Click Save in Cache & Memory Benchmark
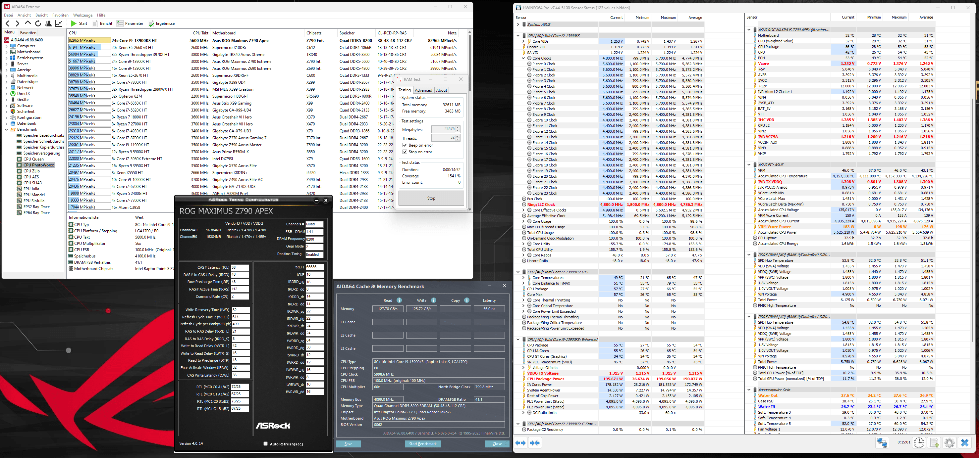979x458 pixels. click(348, 443)
